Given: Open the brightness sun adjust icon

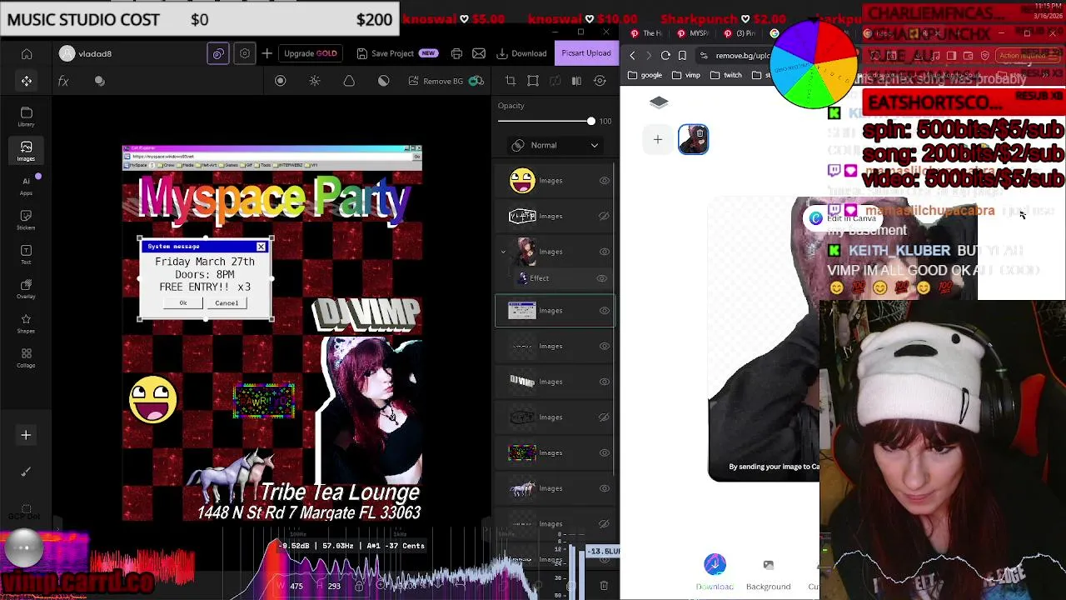Looking at the screenshot, I should tap(315, 81).
